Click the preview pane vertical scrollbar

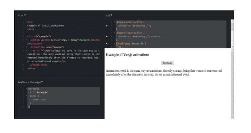pyautogui.click(x=232, y=84)
